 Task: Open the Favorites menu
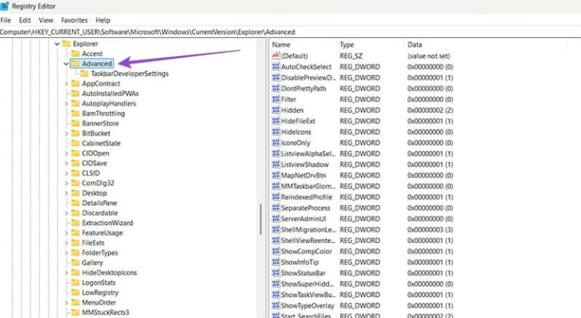pos(74,20)
